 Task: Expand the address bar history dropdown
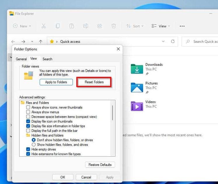coord(163,41)
